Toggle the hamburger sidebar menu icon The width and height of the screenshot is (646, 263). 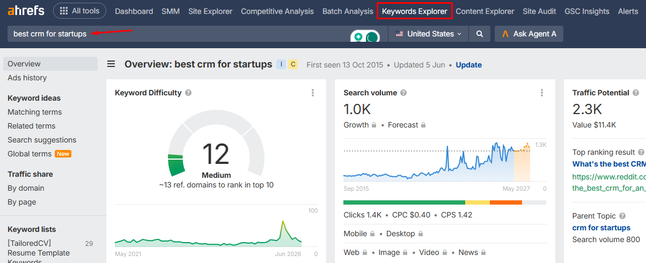click(111, 64)
